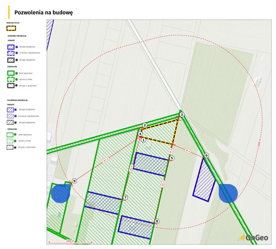Click the yellow dashed 'Wybrany teren' swatch
This screenshot has height=249, width=276.
12,28
